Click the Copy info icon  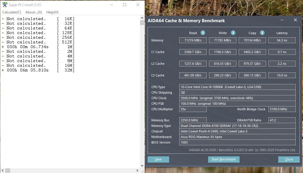[262, 33]
